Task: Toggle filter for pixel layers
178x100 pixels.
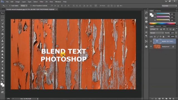Action: (x=161, y=29)
